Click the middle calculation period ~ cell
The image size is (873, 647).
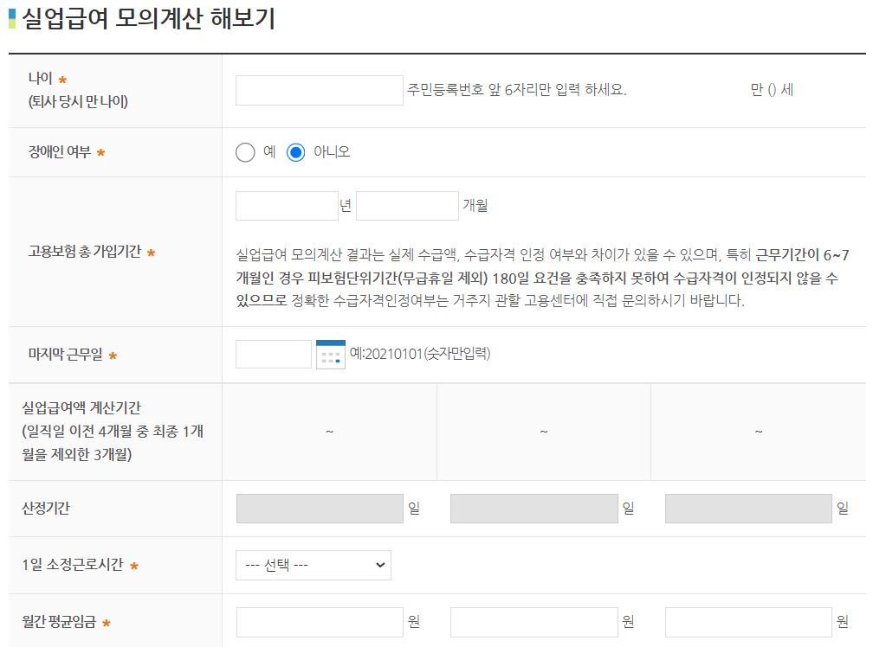tap(543, 431)
